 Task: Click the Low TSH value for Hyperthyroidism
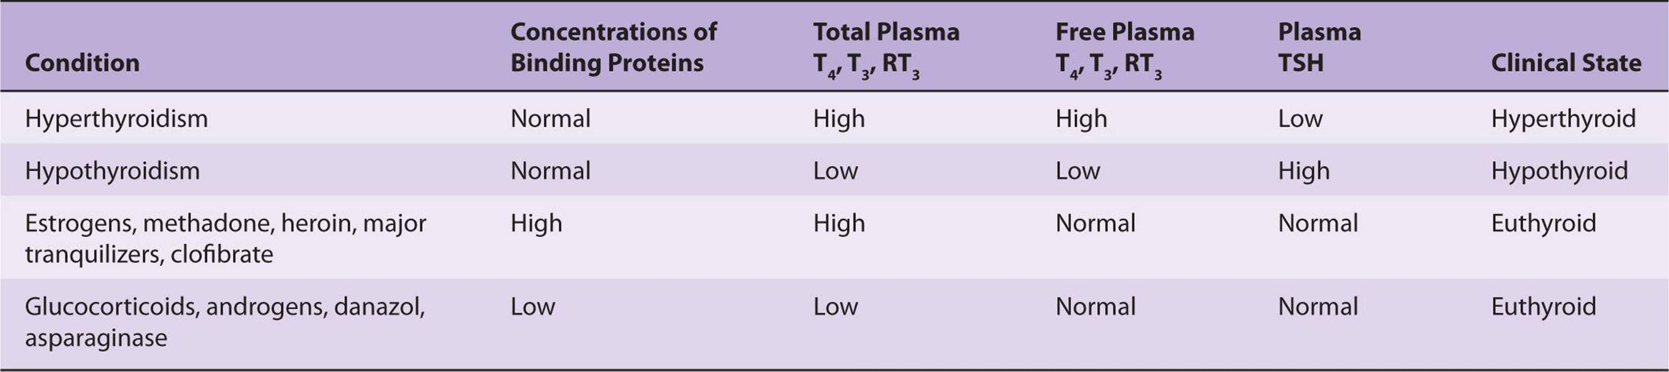(x=1300, y=119)
